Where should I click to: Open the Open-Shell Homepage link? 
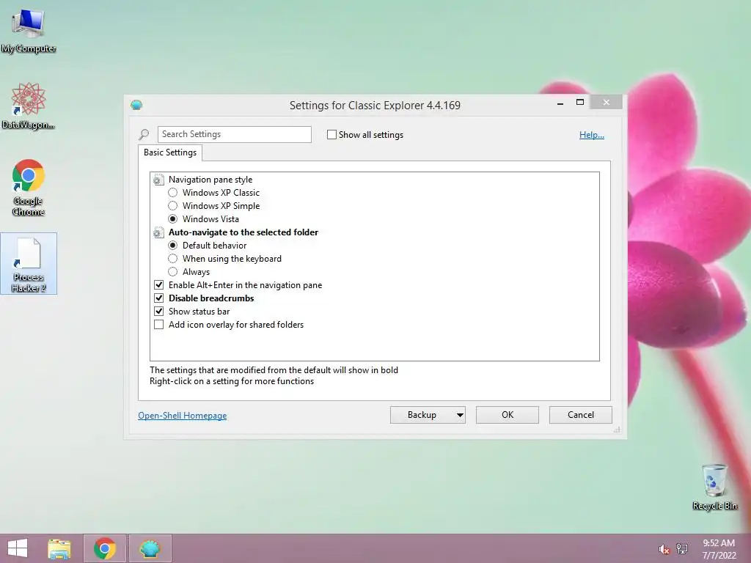pos(182,416)
